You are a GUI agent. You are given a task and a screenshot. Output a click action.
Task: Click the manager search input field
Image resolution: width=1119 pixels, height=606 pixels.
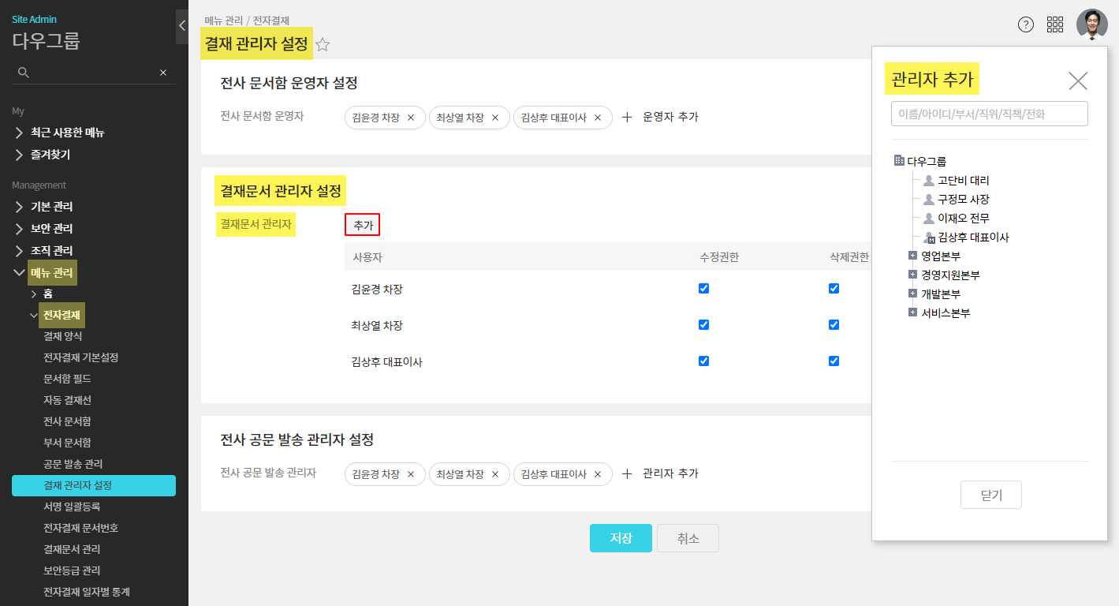pos(989,114)
